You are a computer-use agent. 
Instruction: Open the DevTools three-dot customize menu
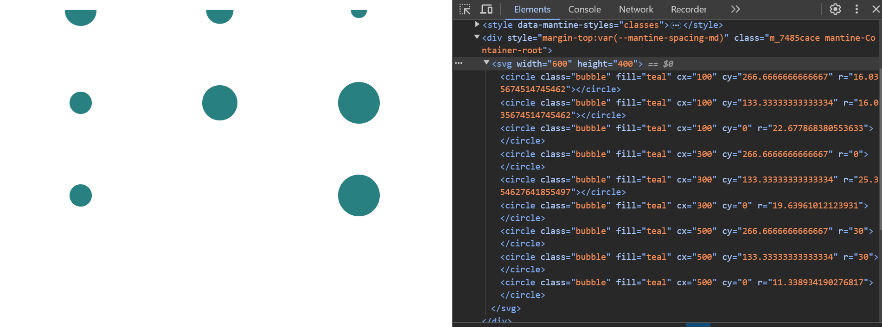[x=856, y=9]
